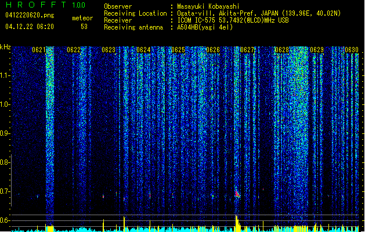Select ICOM IC-575 53.7492 MHz USB text
This screenshot has width=365, height=232.
click(233, 20)
